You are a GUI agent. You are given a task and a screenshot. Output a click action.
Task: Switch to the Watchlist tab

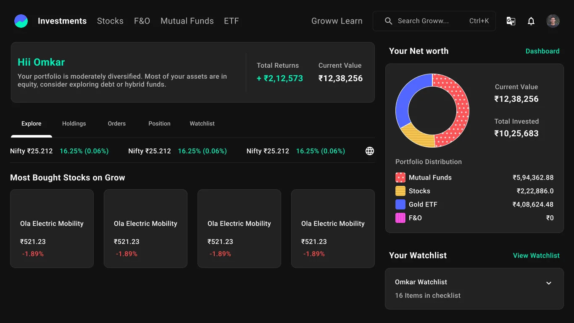pyautogui.click(x=202, y=124)
